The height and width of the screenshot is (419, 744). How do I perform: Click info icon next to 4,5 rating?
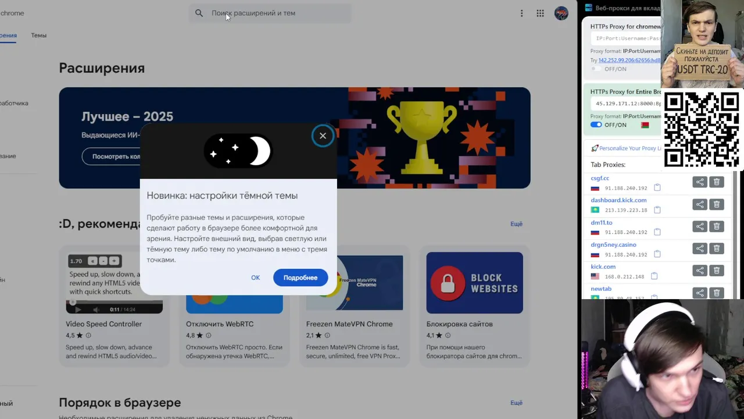[x=88, y=336]
